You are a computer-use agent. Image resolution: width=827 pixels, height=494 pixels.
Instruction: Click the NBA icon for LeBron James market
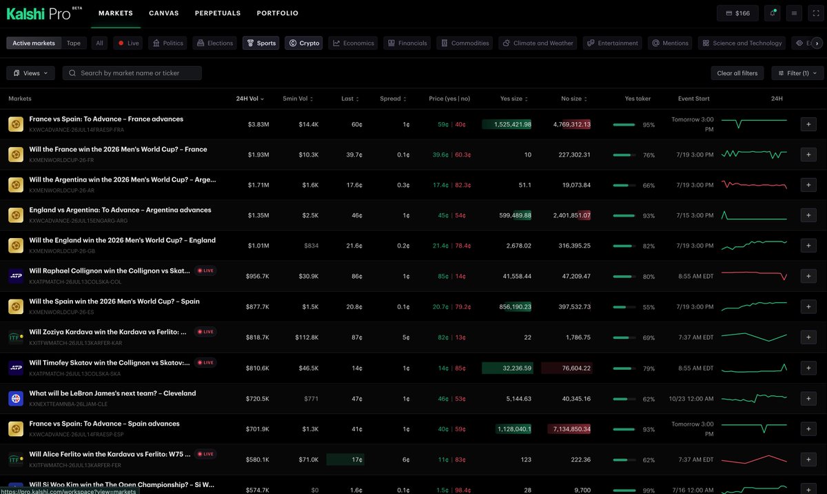coord(16,398)
